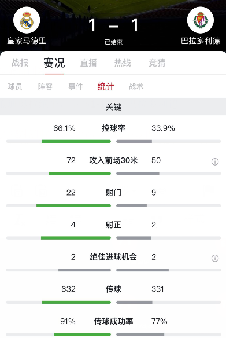Switch to 事件 events sub-tab
The image size is (226, 338).
[x=76, y=86]
